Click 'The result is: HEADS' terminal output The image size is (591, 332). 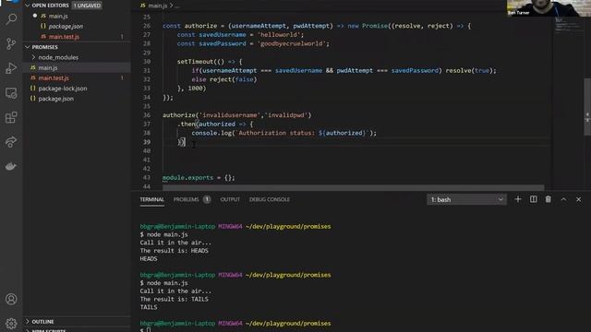tap(175, 251)
